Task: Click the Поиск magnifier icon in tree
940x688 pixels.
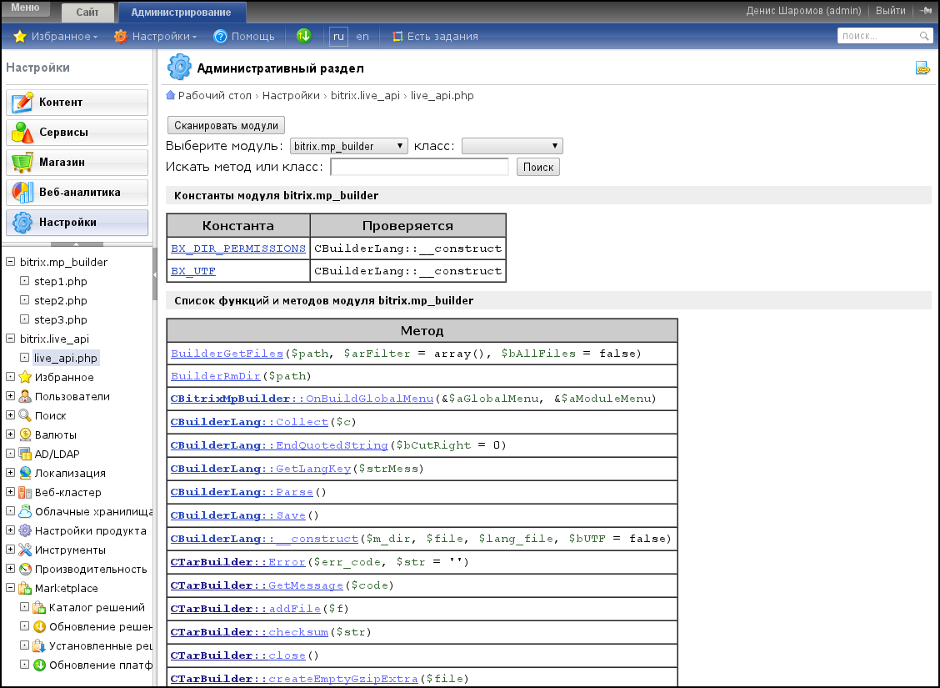Action: coord(24,415)
